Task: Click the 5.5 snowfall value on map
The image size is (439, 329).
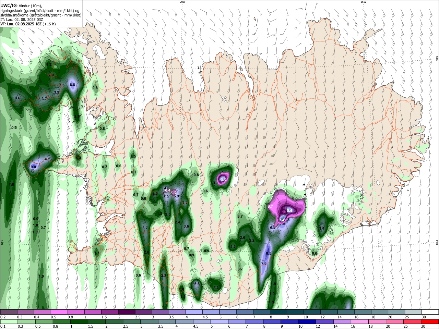Action: click(x=224, y=179)
